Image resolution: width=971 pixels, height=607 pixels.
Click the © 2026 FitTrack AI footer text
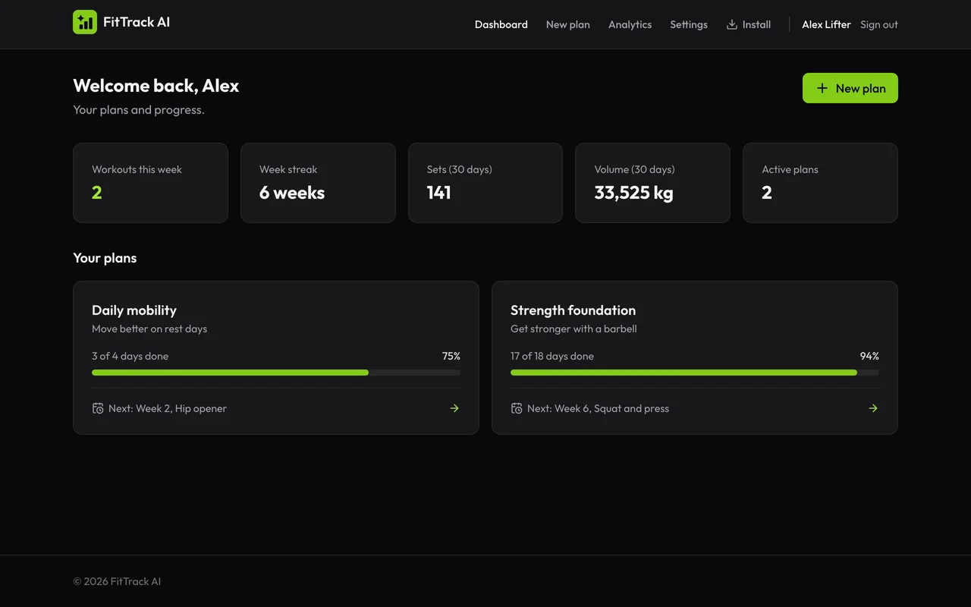click(117, 581)
